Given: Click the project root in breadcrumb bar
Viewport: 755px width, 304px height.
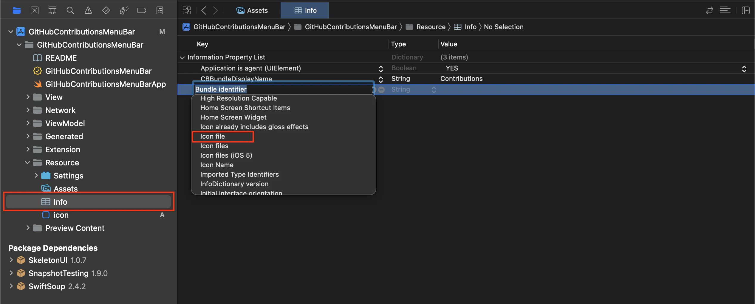Looking at the screenshot, I should point(239,27).
